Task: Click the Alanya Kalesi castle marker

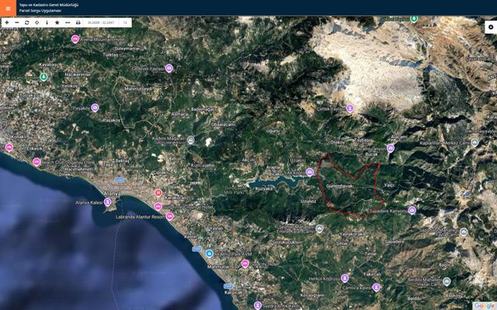Action: [107, 201]
